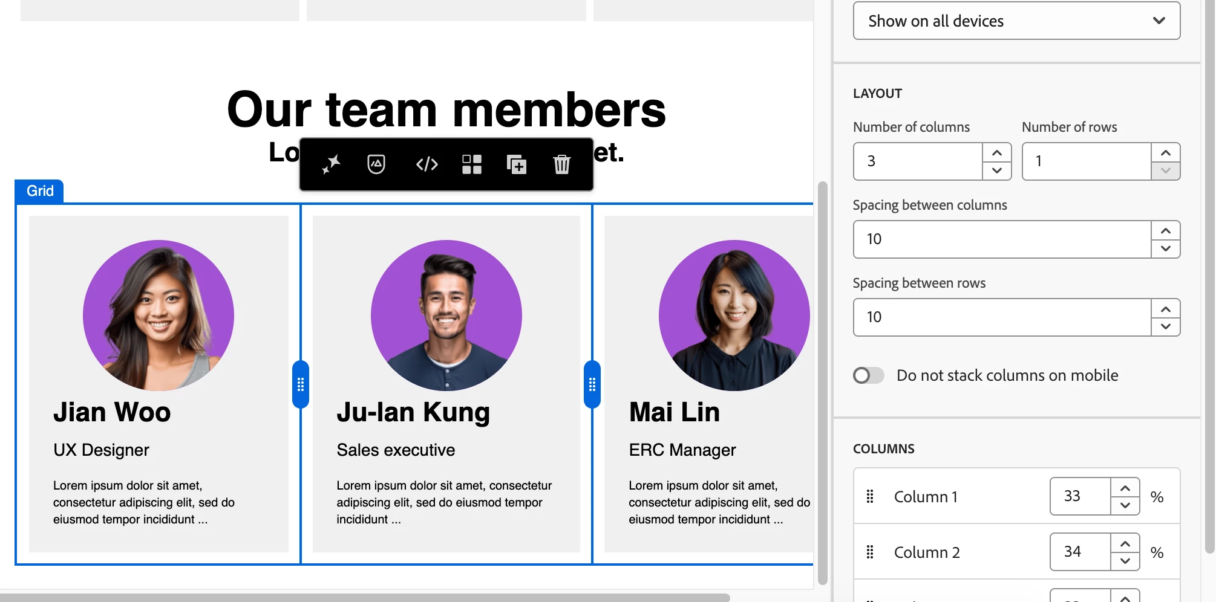
Task: Click the drag handle next to Column 2
Action: [x=870, y=552]
